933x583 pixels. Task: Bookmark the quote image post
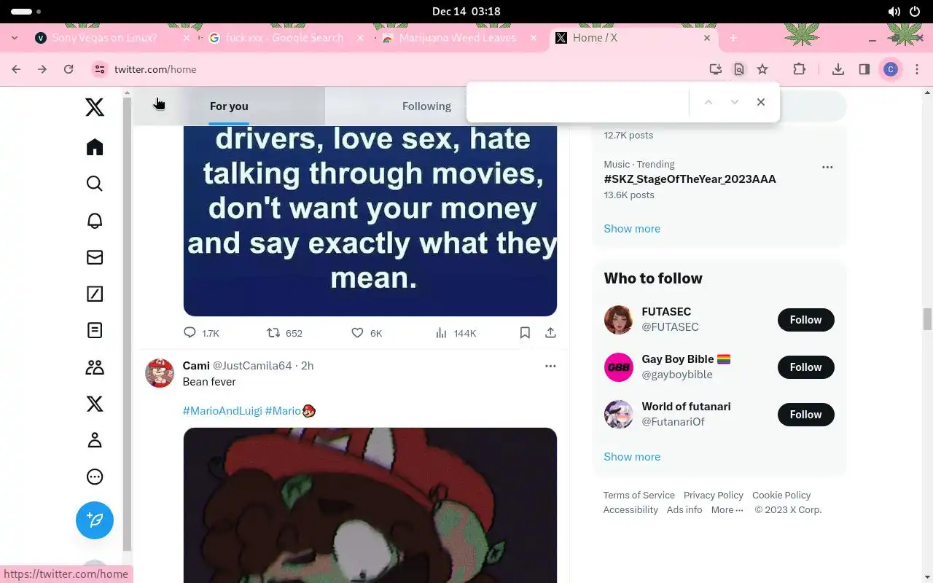pyautogui.click(x=525, y=333)
